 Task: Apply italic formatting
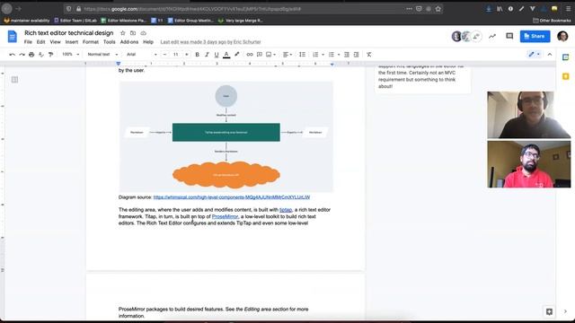(207, 55)
